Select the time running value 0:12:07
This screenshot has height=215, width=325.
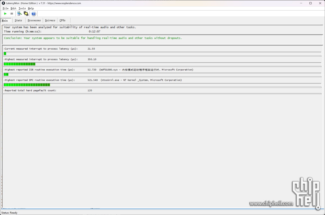point(95,31)
